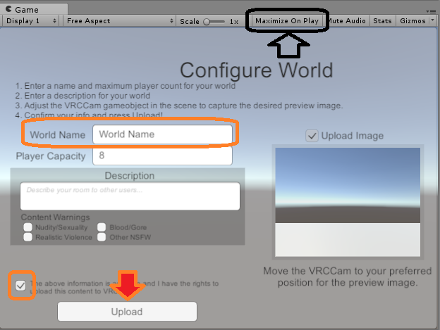440x330 pixels.
Task: Click the World Name input field
Action: pyautogui.click(x=162, y=134)
